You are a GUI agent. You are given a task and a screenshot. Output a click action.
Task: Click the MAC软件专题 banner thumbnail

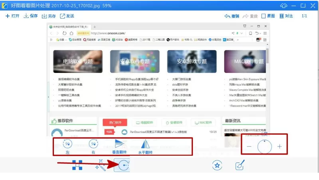coord(245,61)
